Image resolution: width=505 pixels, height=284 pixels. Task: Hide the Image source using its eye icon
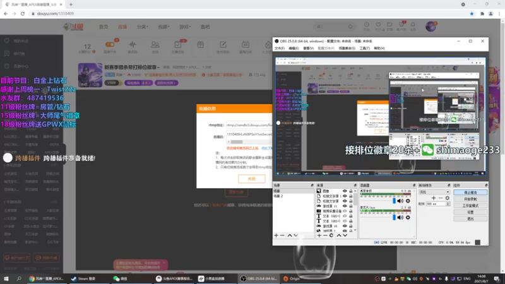point(345,191)
